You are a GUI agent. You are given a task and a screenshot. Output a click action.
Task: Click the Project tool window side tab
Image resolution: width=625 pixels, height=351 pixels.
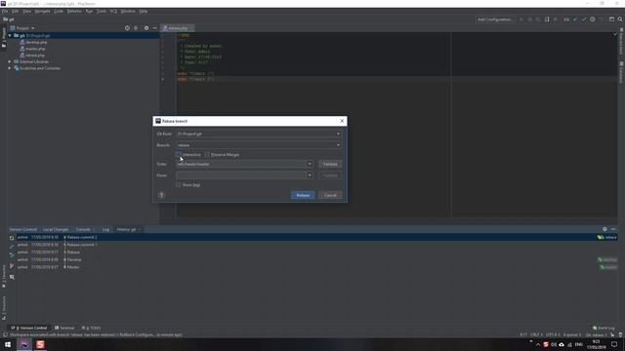coord(4,37)
